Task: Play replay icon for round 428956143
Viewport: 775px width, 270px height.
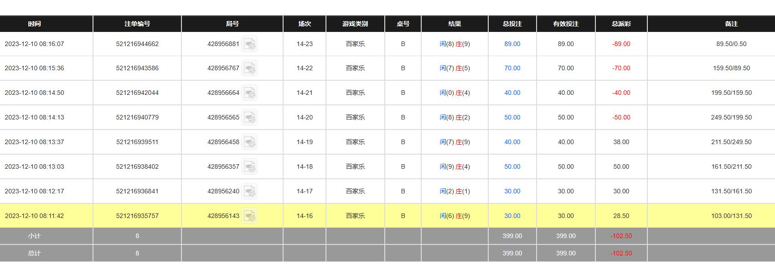Action: pos(249,216)
